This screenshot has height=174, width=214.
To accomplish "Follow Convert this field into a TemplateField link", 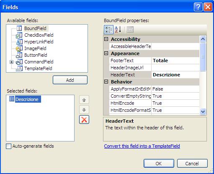I will pyautogui.click(x=142, y=146).
